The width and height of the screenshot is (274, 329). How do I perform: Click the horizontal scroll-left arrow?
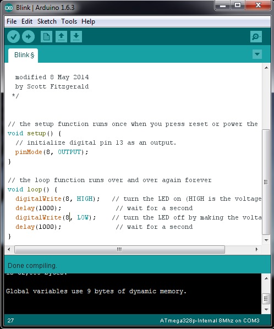pos(9,249)
